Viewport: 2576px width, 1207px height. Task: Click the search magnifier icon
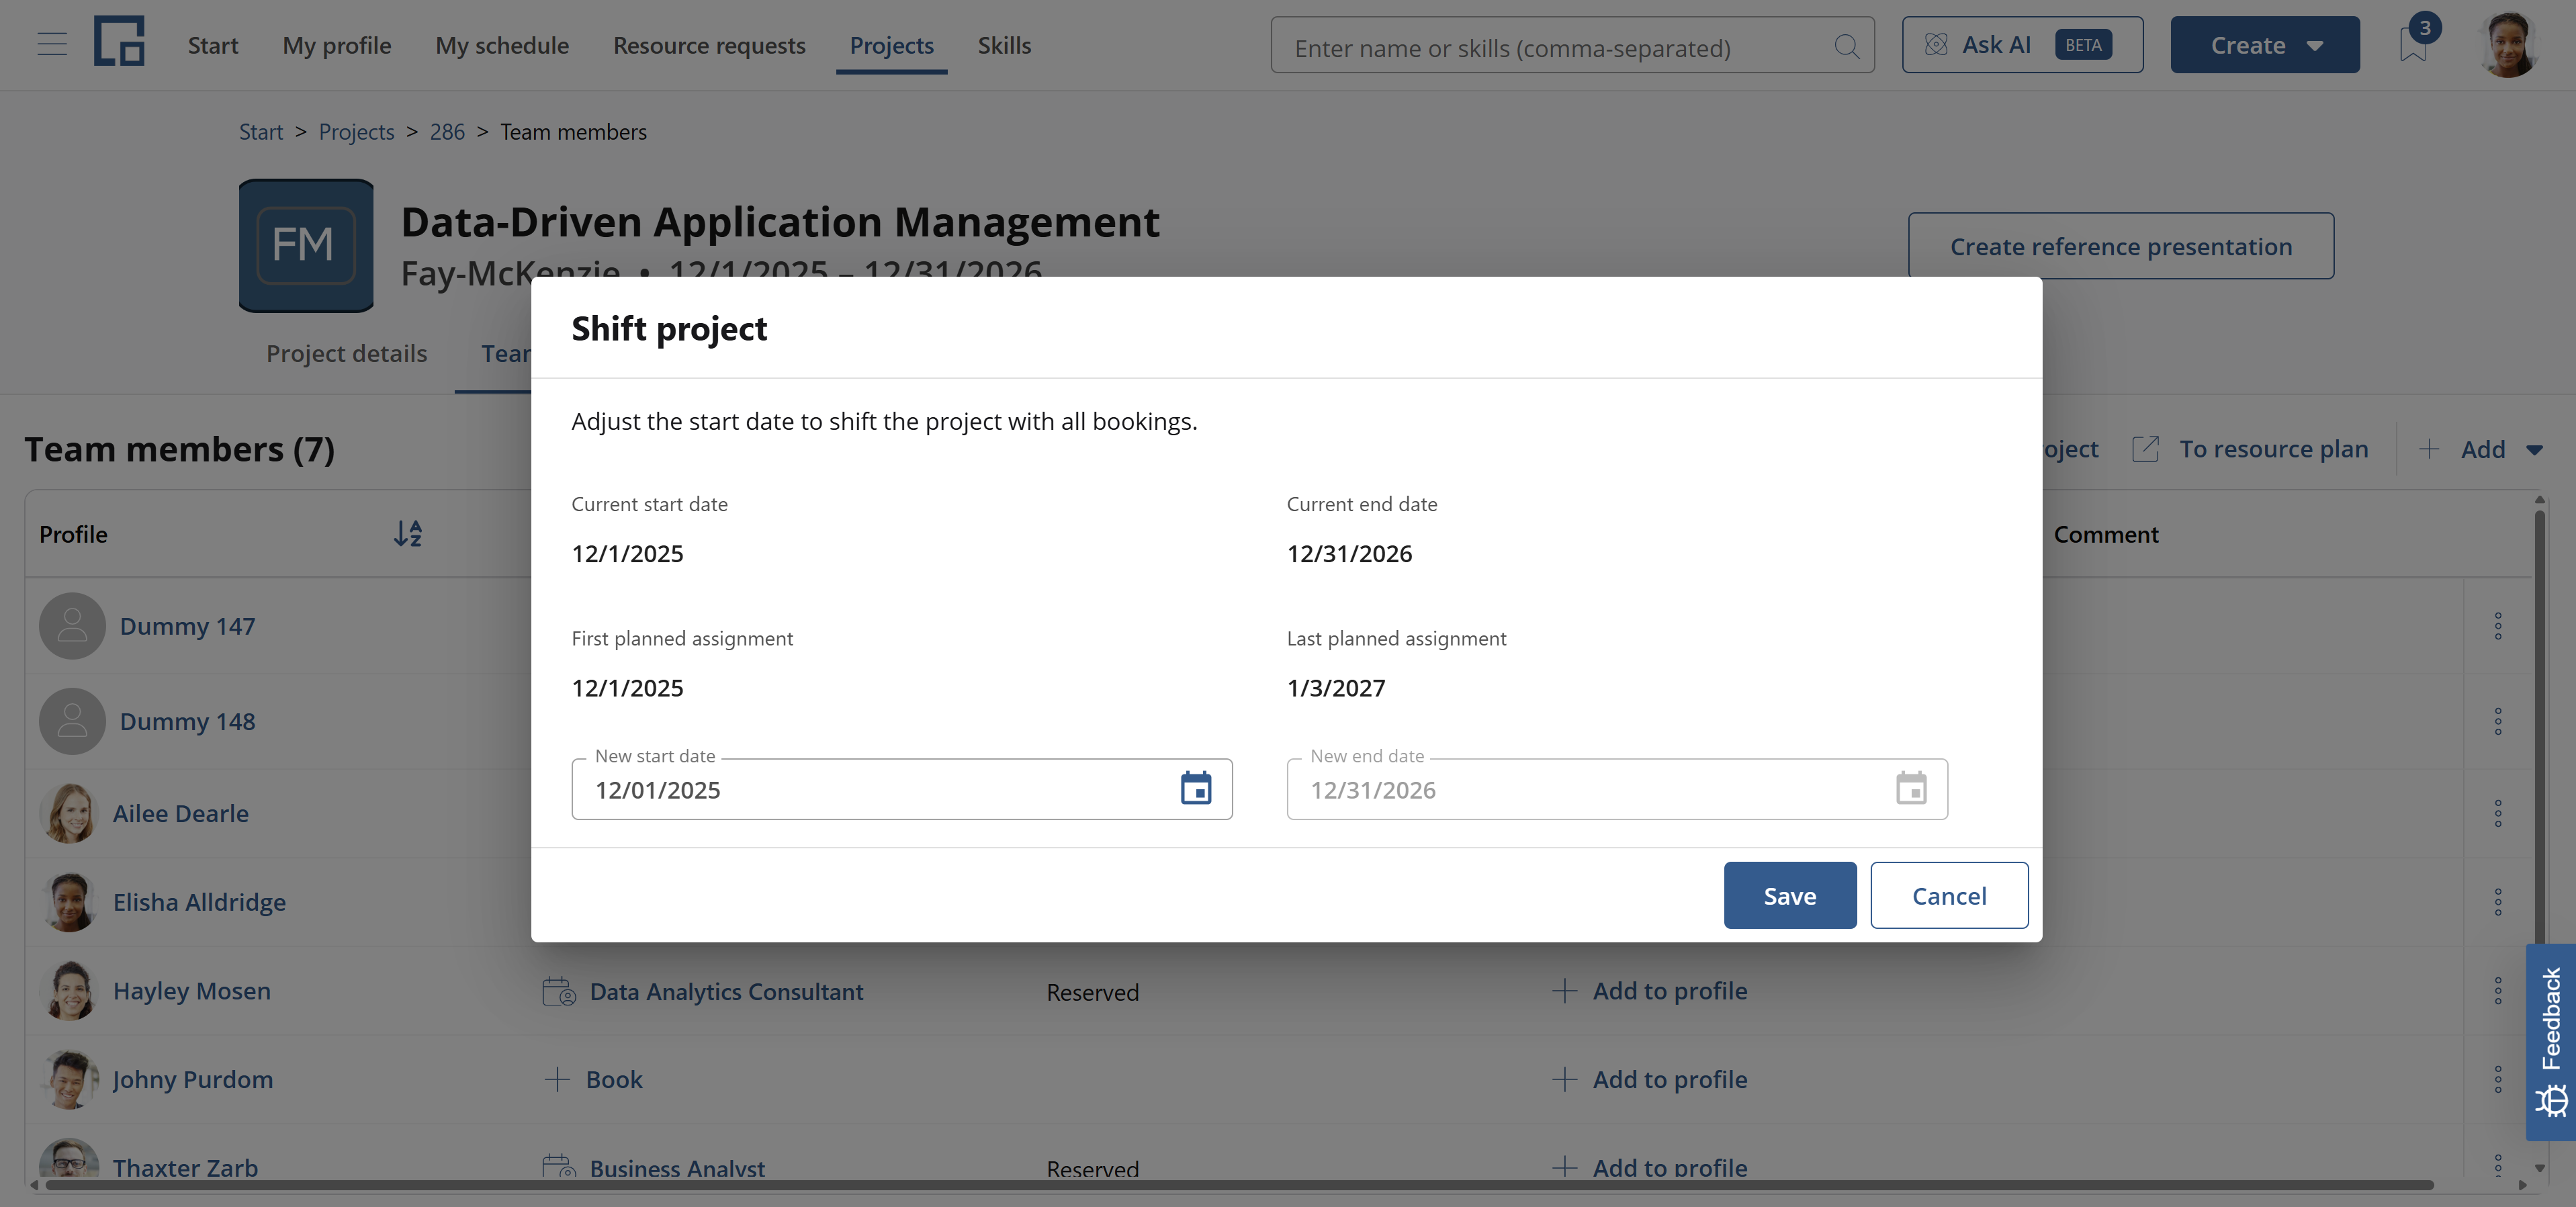coord(1846,46)
